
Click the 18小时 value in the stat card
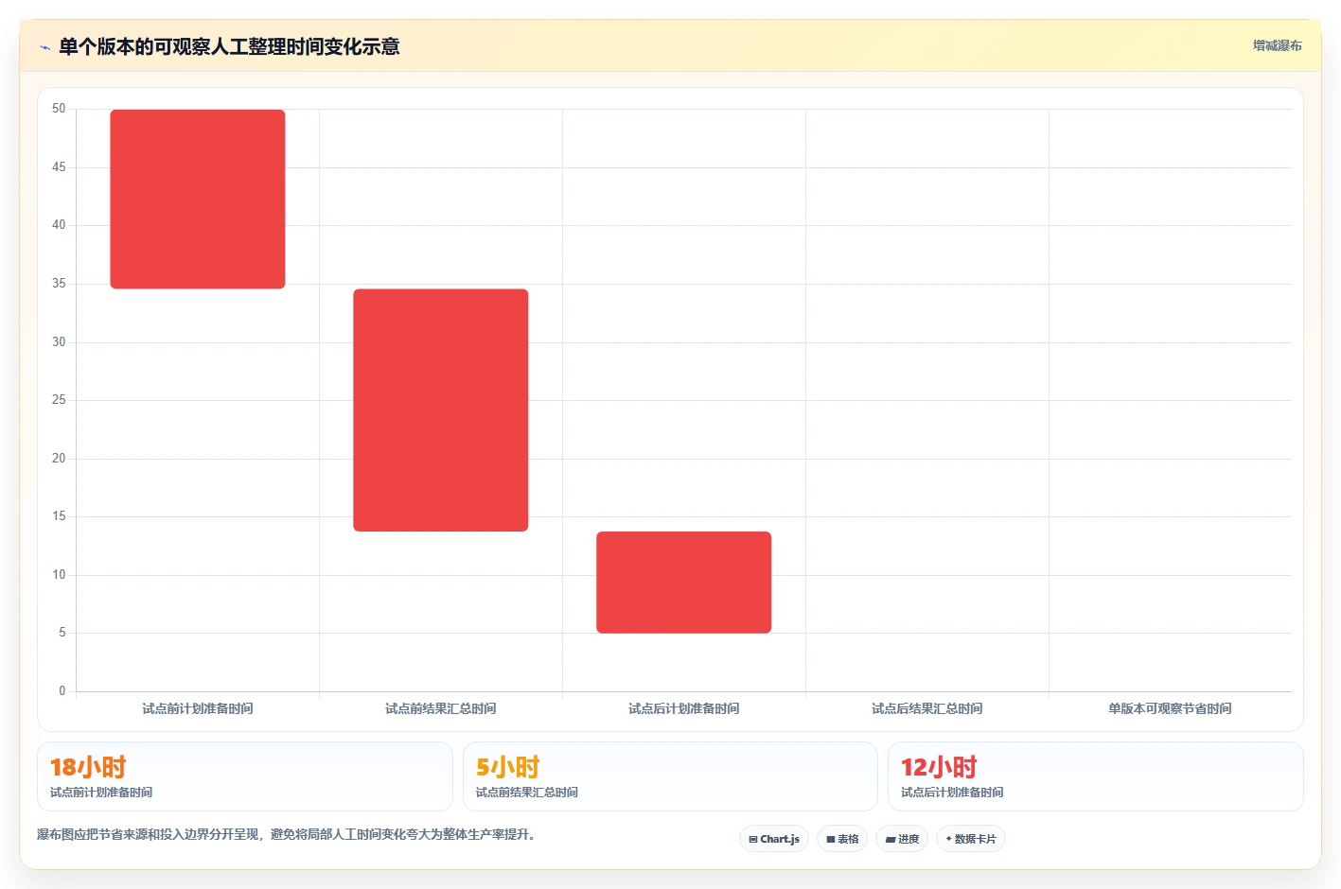pyautogui.click(x=88, y=767)
